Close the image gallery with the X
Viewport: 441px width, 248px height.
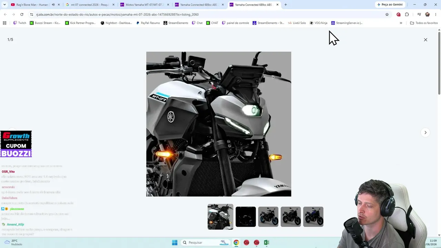(x=425, y=40)
